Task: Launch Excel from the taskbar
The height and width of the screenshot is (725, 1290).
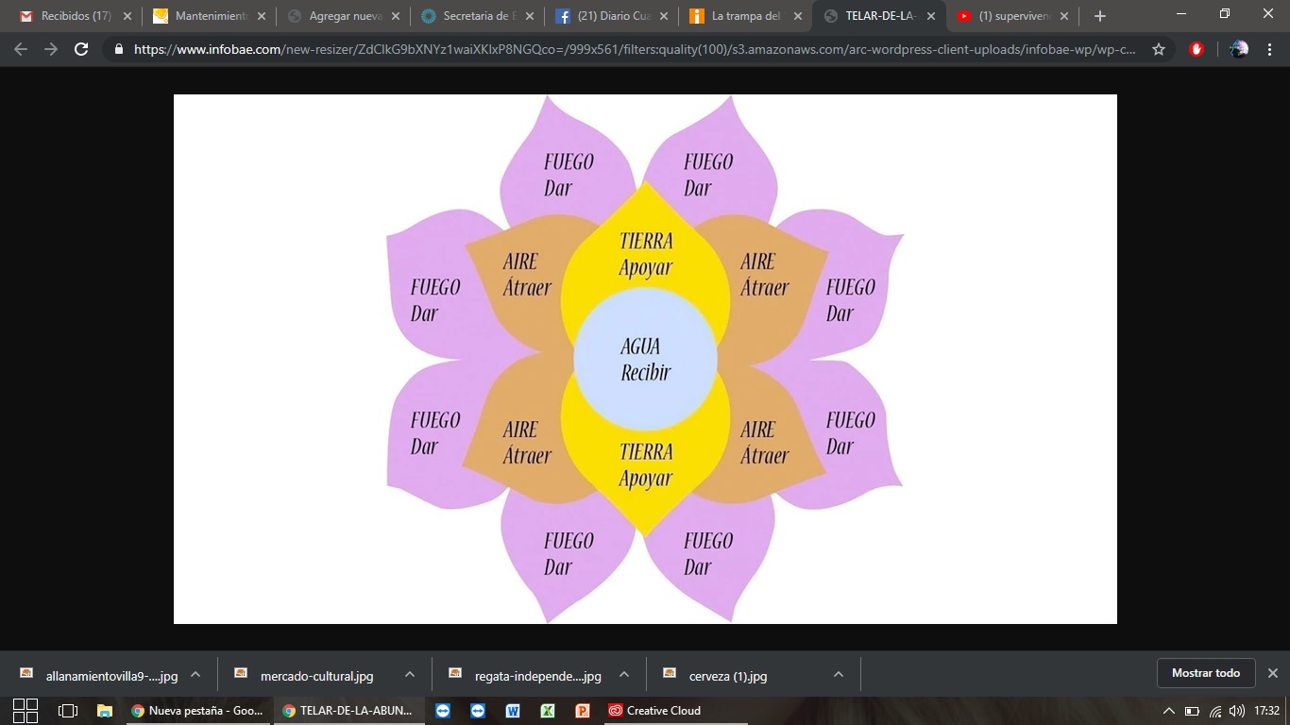Action: (x=547, y=711)
